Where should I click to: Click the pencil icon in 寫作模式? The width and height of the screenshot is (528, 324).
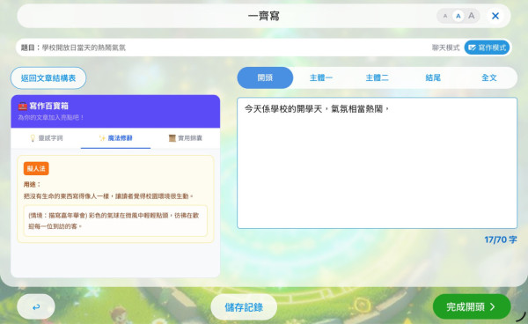coord(472,48)
